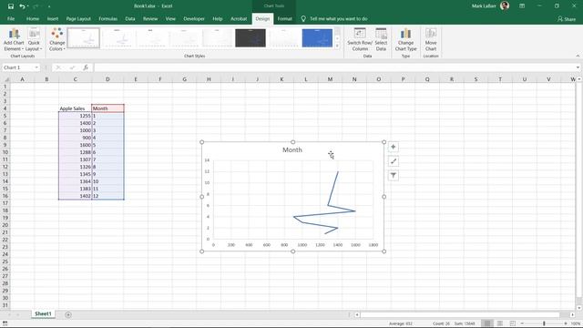This screenshot has width=583, height=328.
Task: Open Add Chart Element menu
Action: tap(14, 40)
